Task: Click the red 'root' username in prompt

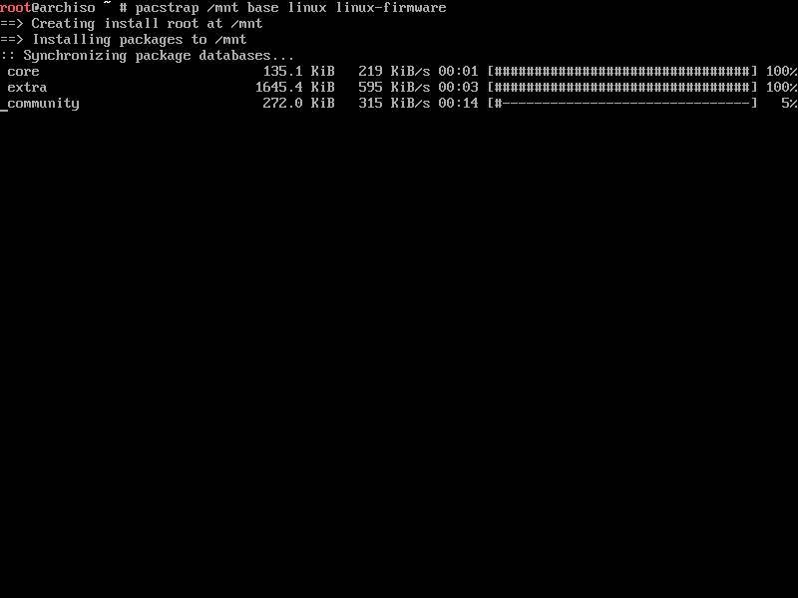Action: coord(15,8)
